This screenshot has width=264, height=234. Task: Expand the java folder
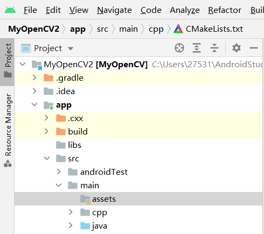(71, 225)
